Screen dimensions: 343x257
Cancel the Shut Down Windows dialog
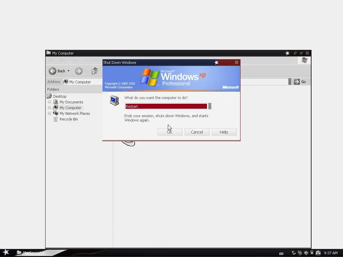197,132
